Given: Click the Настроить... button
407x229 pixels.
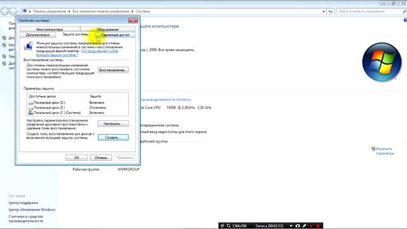Looking at the screenshot, I should point(113,124).
